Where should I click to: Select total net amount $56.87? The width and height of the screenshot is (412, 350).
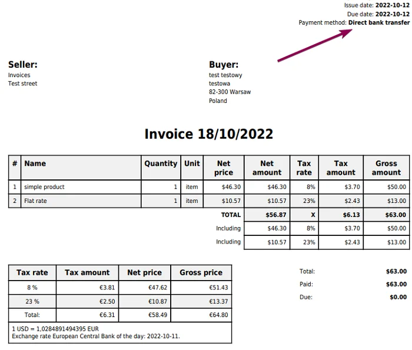click(276, 215)
